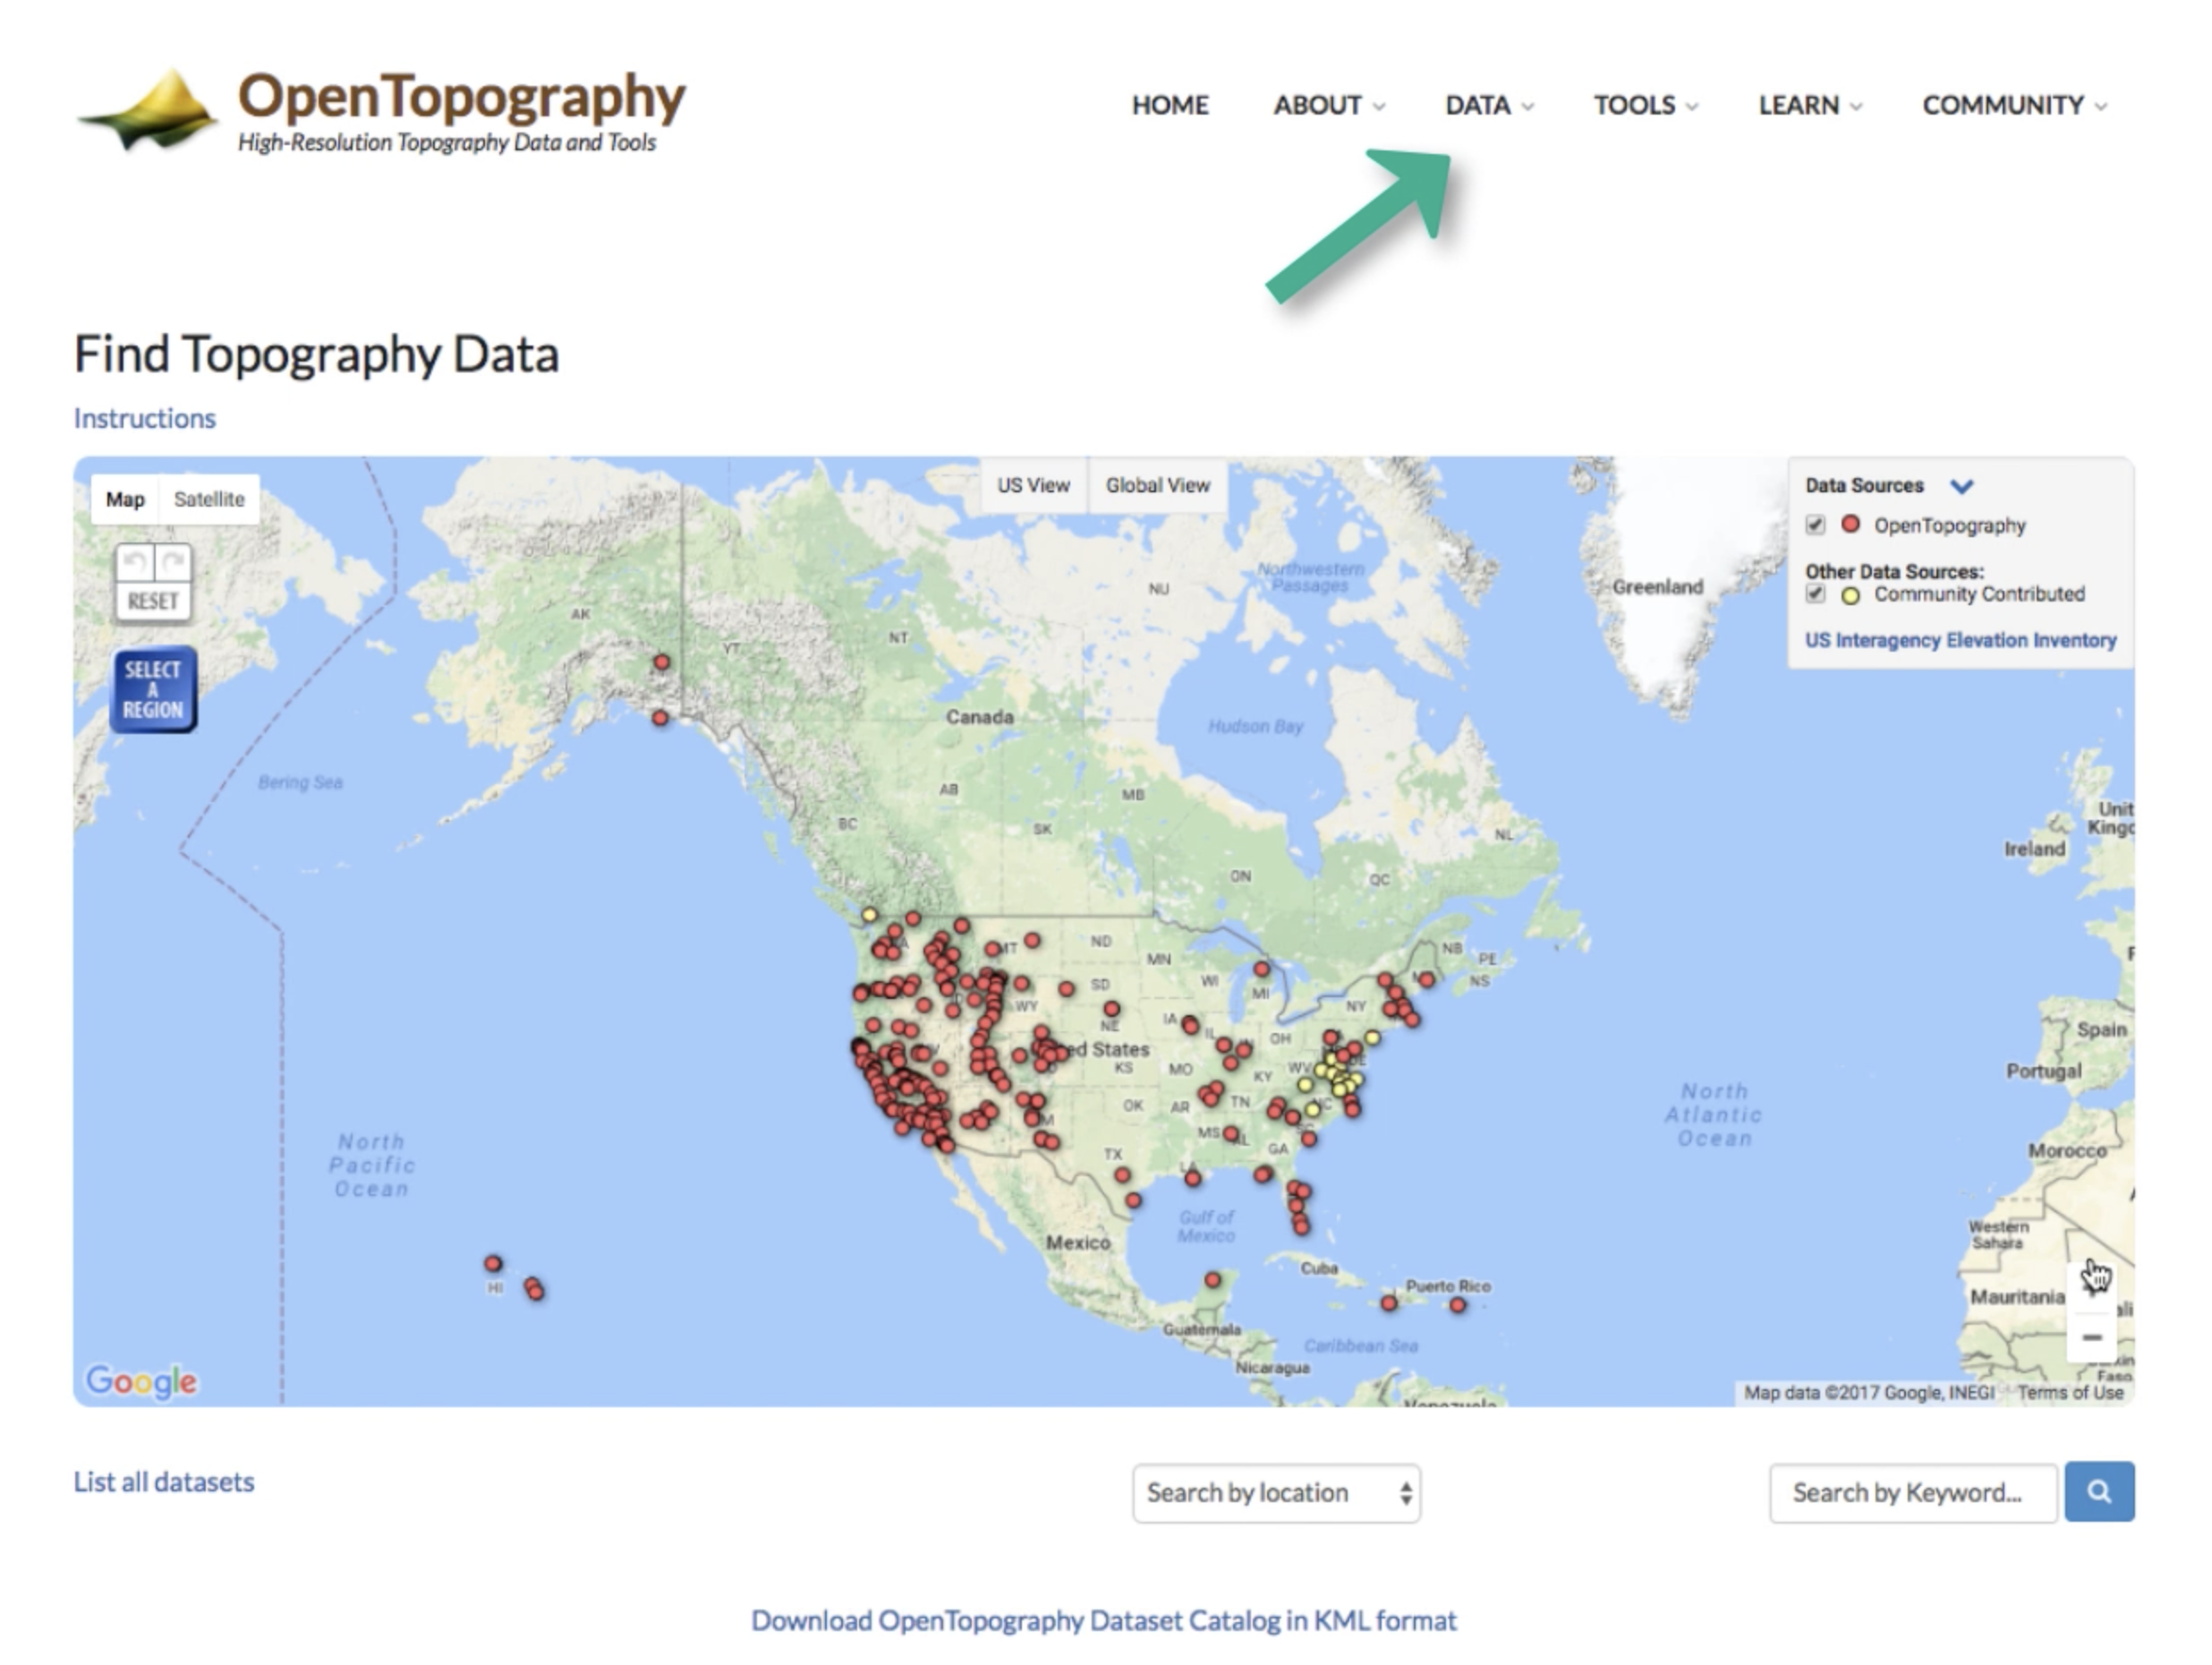Click the red marker above the MI label

pyautogui.click(x=1262, y=969)
